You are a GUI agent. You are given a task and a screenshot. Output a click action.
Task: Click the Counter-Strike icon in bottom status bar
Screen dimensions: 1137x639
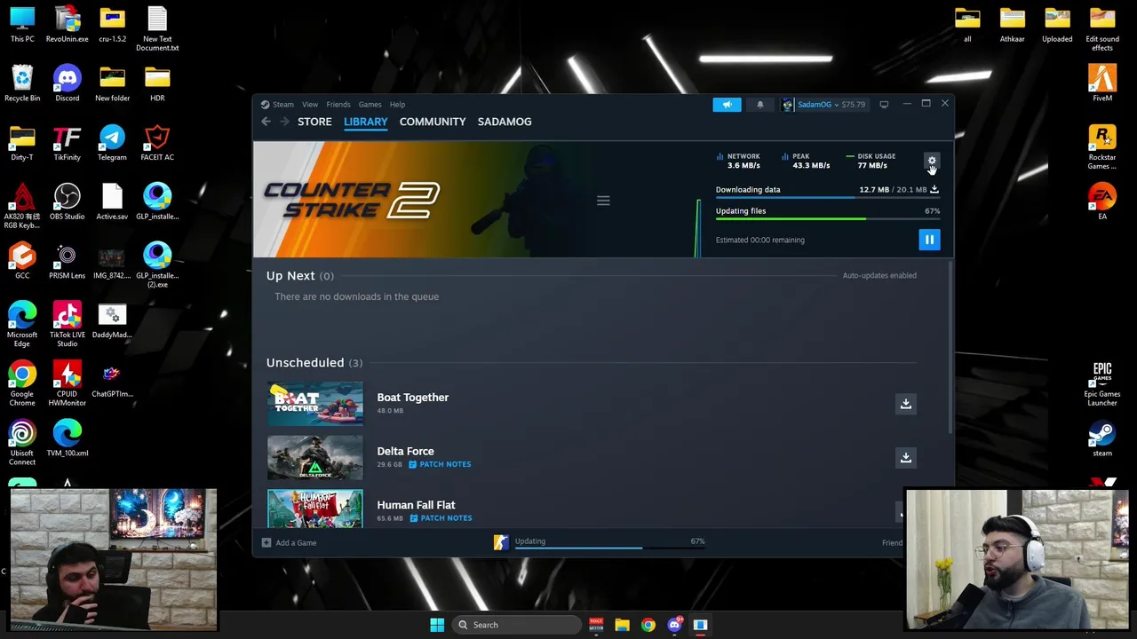(x=501, y=542)
